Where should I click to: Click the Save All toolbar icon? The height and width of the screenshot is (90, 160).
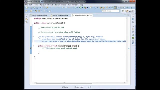click(x=34, y=7)
